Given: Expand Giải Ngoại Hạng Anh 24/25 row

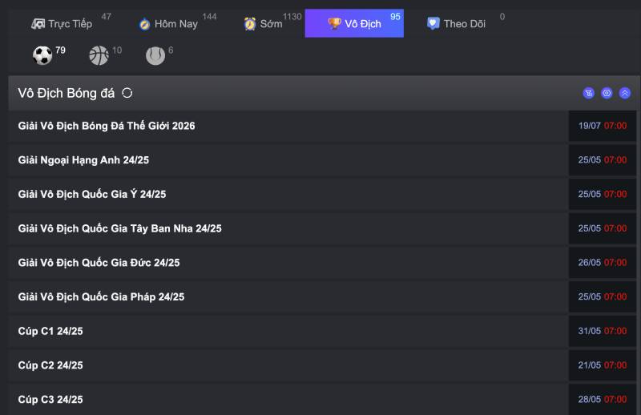Looking at the screenshot, I should click(x=83, y=160).
